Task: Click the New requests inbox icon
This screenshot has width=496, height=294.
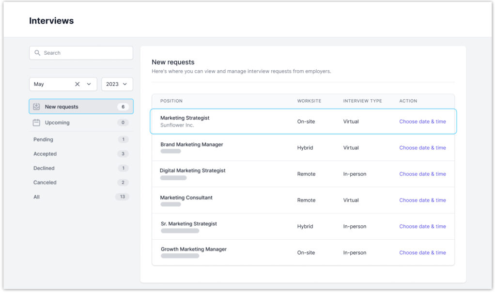Action: [36, 107]
